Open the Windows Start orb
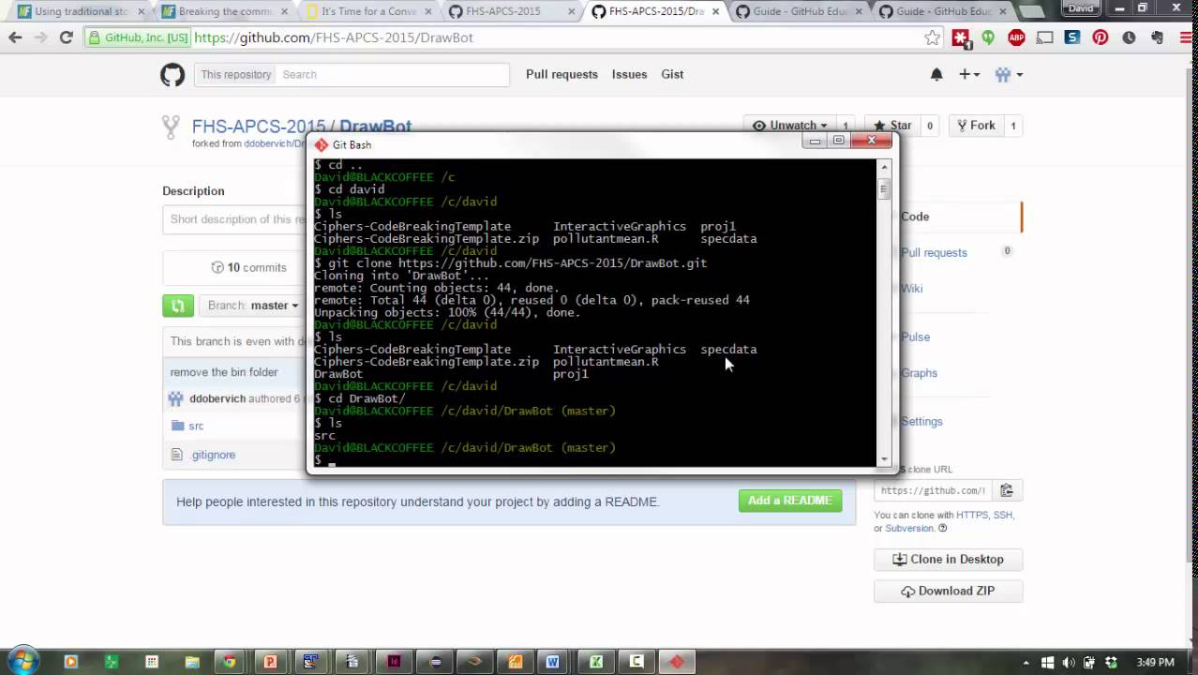This screenshot has height=675, width=1198. pos(22,660)
